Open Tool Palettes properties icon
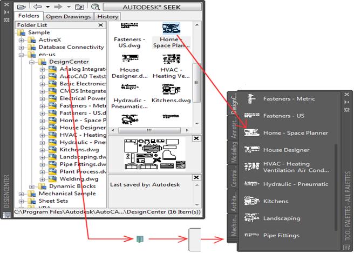This screenshot has width=354, height=253. click(347, 110)
